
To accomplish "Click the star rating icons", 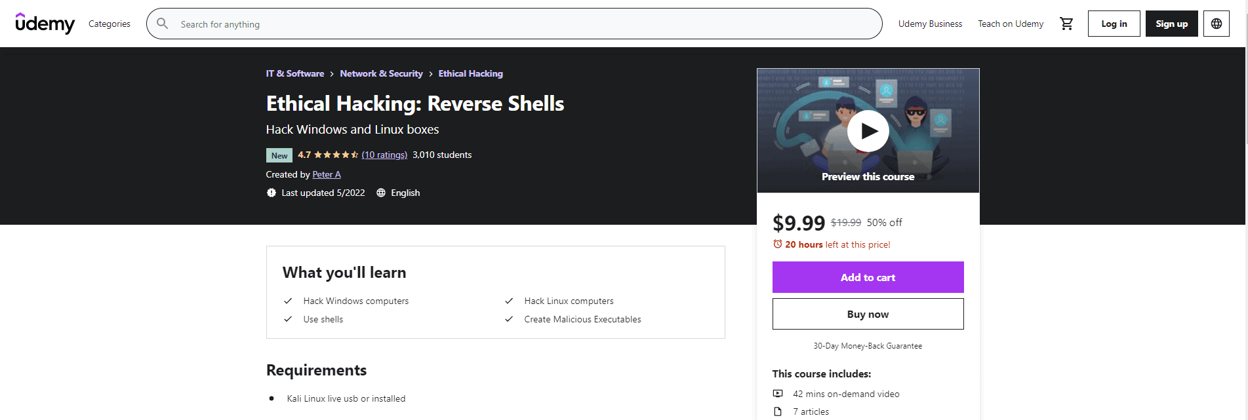I will [x=336, y=155].
